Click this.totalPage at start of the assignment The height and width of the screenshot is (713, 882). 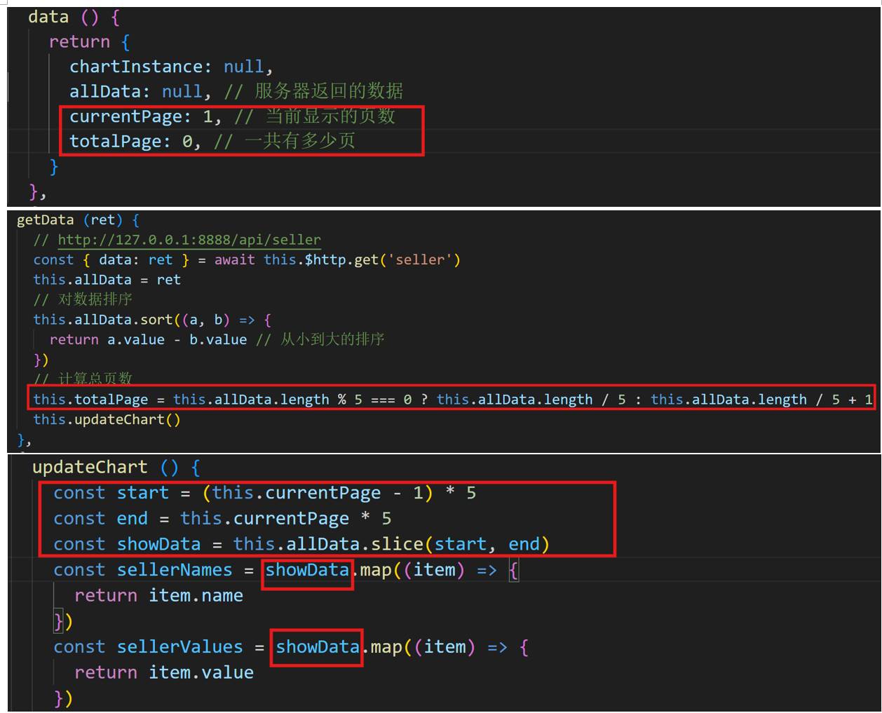90,400
